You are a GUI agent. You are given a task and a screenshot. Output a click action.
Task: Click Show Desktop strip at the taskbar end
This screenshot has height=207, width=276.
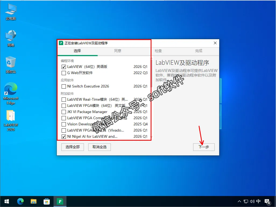point(275,201)
